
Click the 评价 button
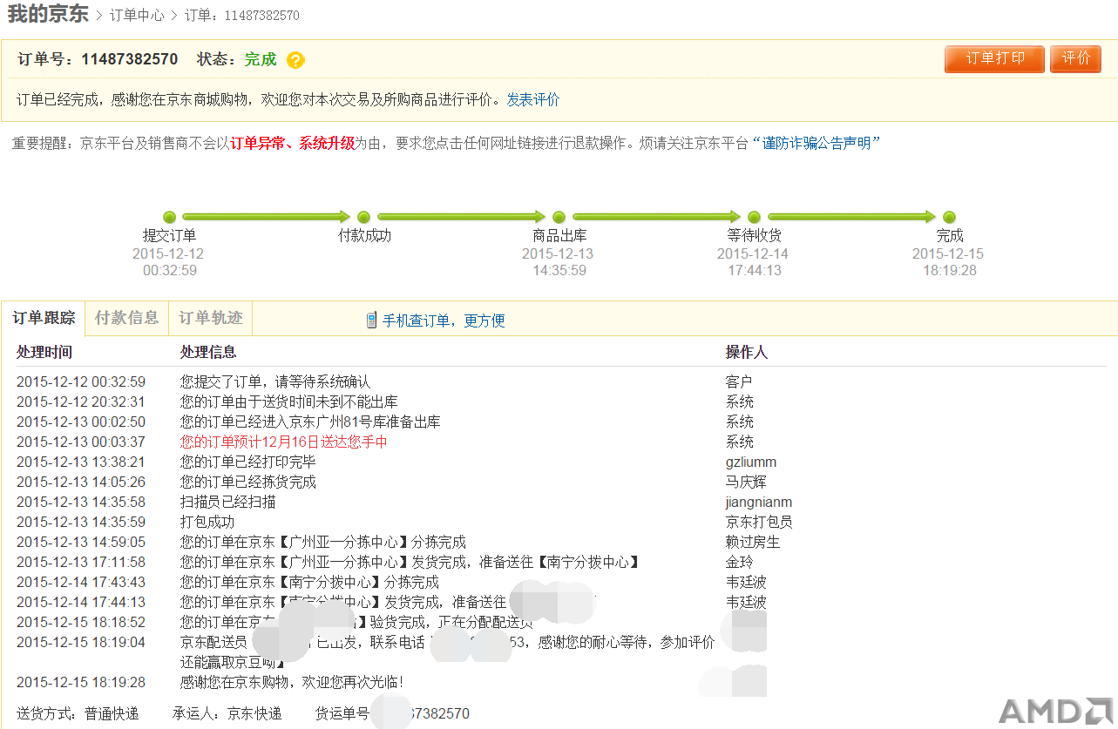[1075, 59]
